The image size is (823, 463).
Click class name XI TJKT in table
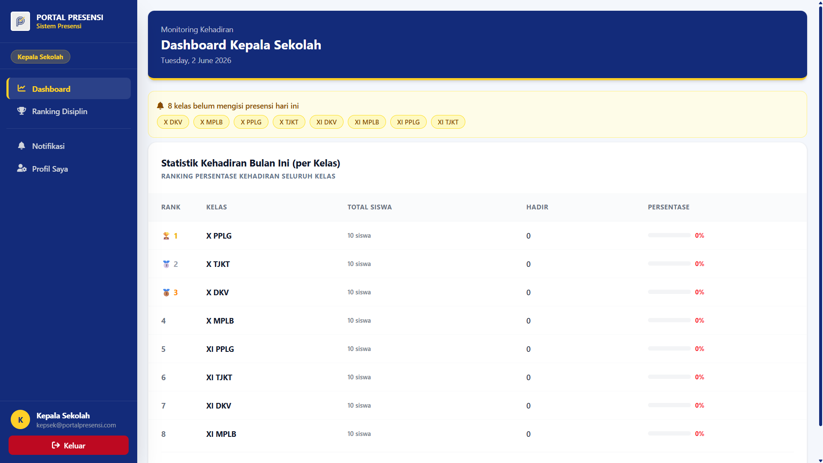click(219, 377)
